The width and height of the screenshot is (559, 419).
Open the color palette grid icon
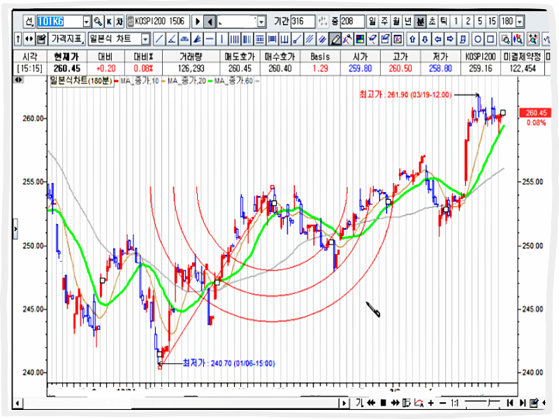[x=360, y=39]
